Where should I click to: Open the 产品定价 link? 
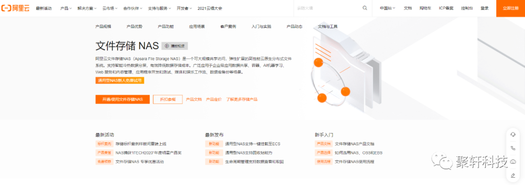[214, 100]
